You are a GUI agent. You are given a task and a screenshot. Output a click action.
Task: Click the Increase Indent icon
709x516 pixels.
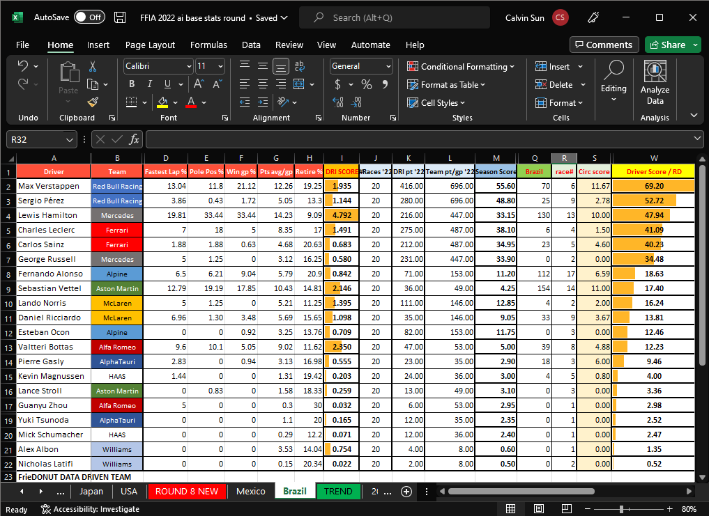(263, 102)
